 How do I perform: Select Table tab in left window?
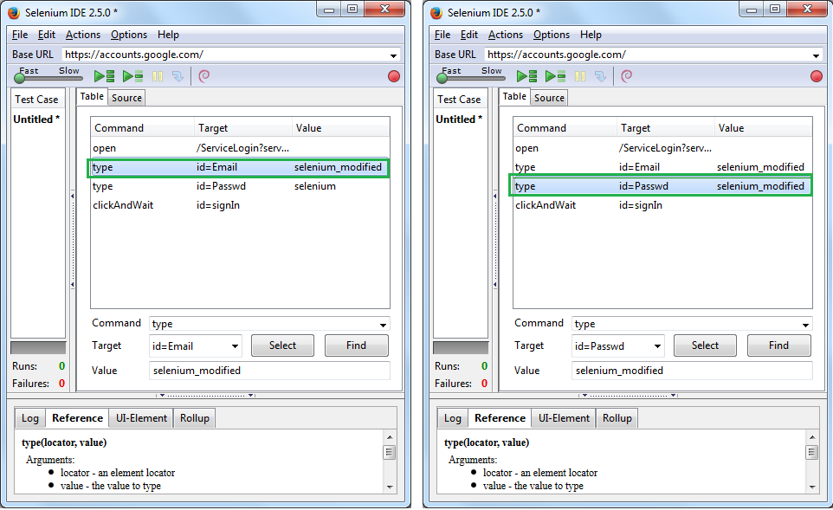pyautogui.click(x=92, y=97)
